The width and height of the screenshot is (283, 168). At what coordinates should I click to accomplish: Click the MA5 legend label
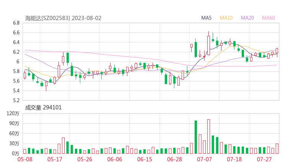(x=206, y=18)
